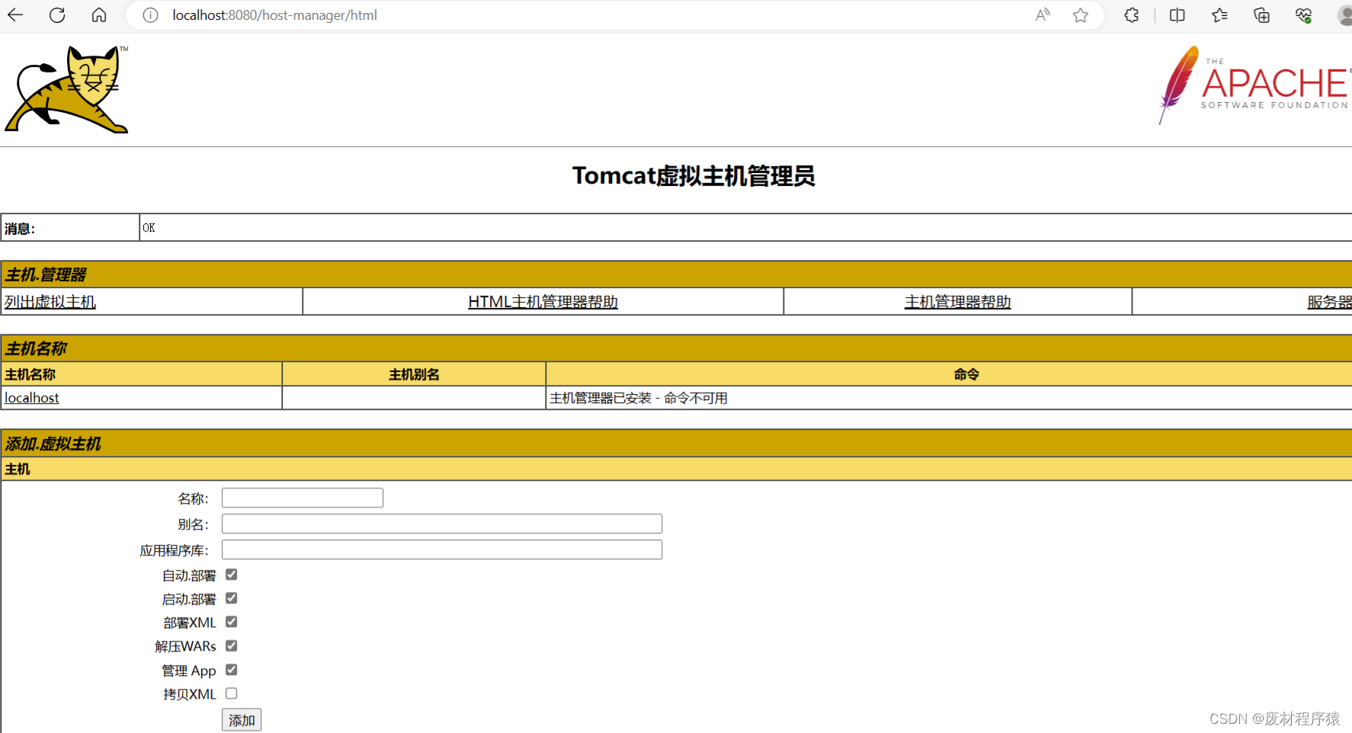Screen dimensions: 1352x733
Task: Click the Browser Essentials icon
Action: (1303, 15)
